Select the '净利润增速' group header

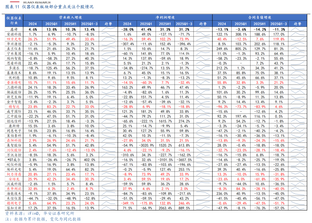click(x=165, y=17)
